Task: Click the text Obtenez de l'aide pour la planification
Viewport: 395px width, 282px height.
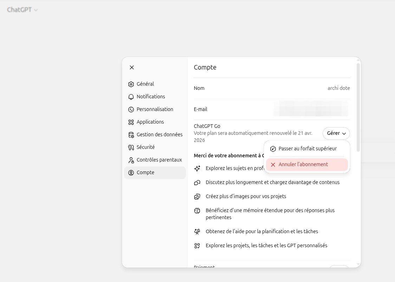Action: pyautogui.click(x=262, y=231)
